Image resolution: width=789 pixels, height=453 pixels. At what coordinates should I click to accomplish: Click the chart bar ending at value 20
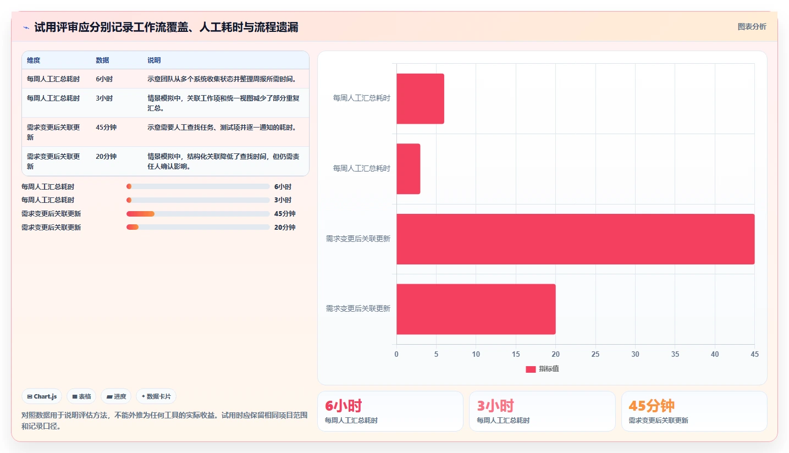tap(476, 309)
